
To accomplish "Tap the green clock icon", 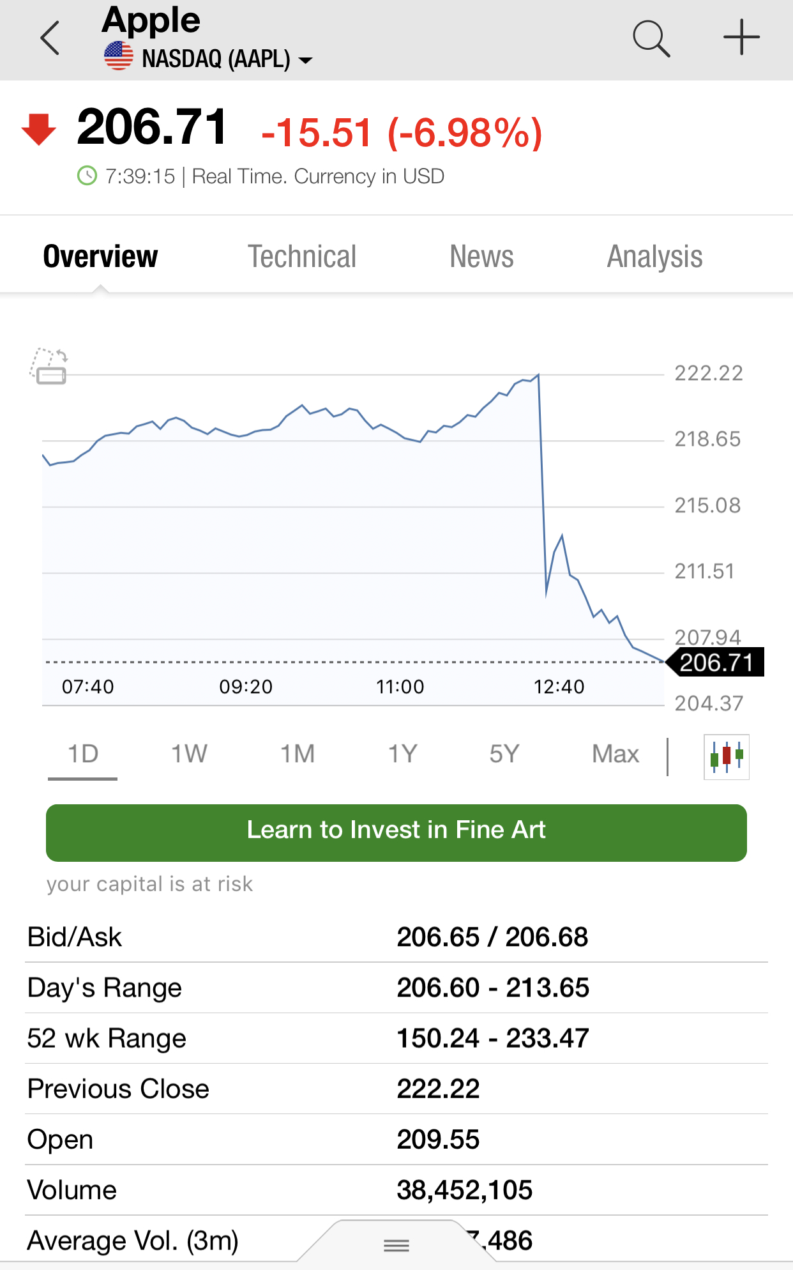I will coord(87,176).
